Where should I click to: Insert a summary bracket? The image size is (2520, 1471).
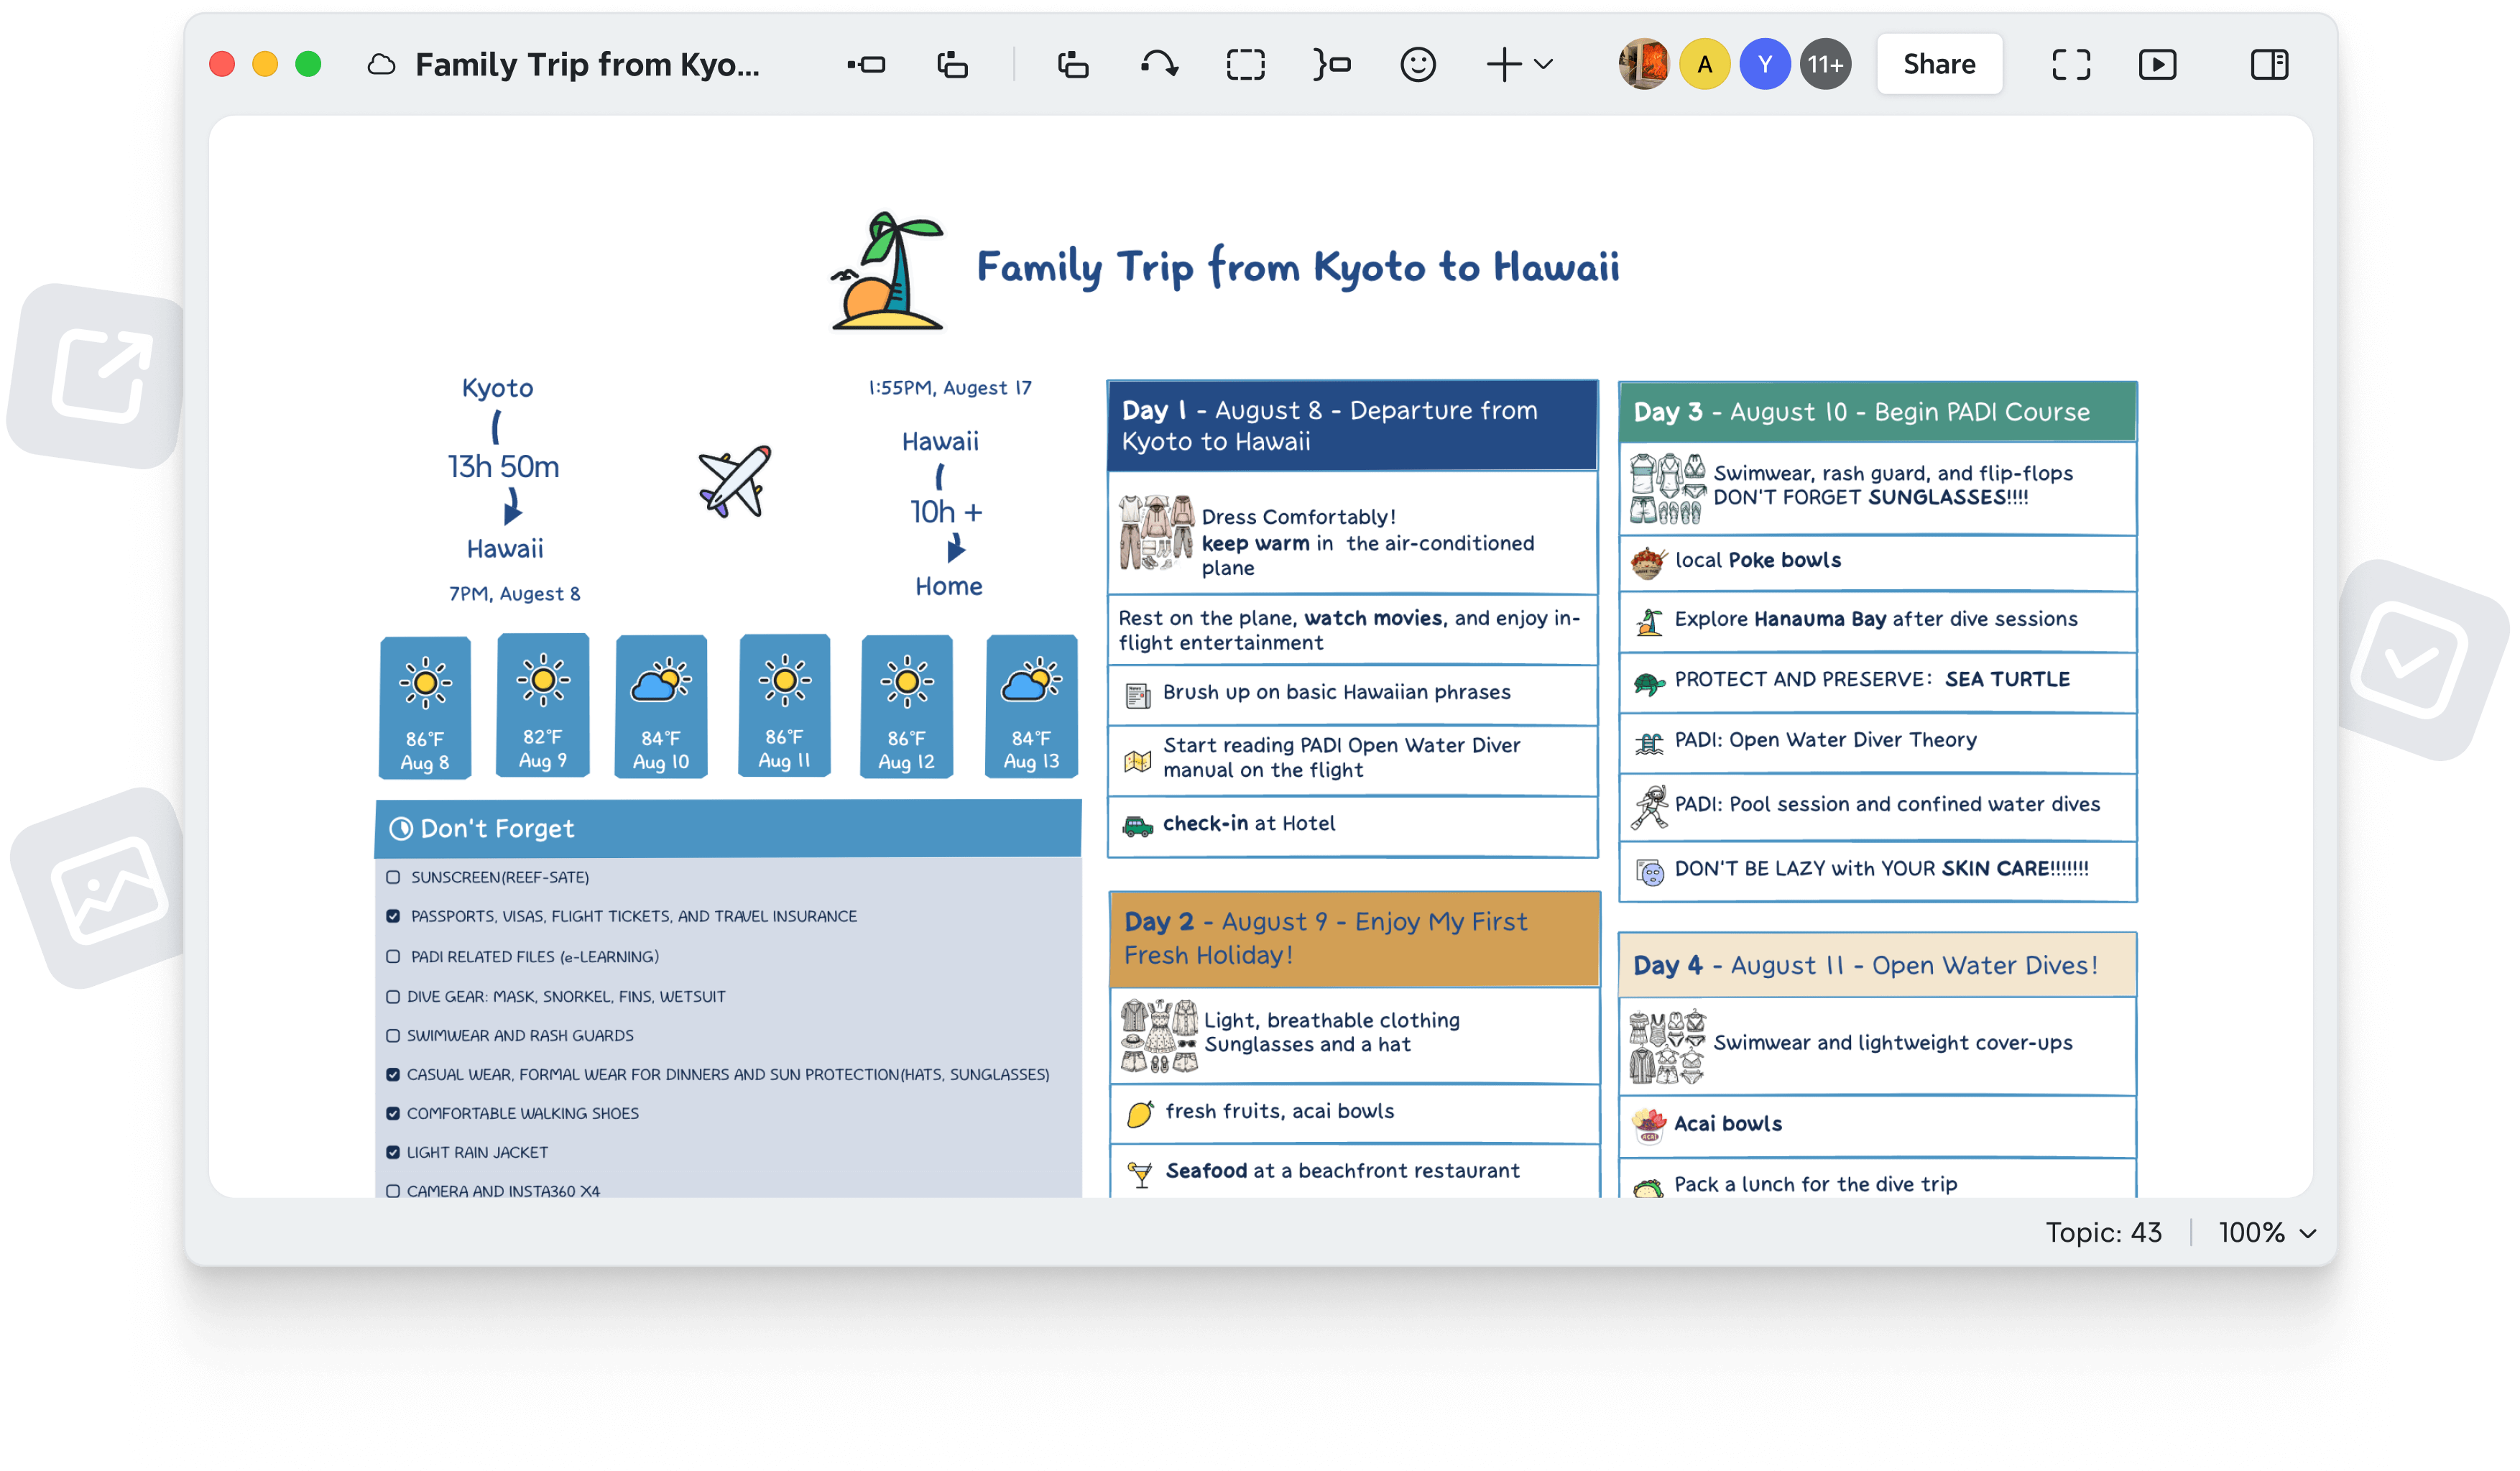[x=1332, y=64]
